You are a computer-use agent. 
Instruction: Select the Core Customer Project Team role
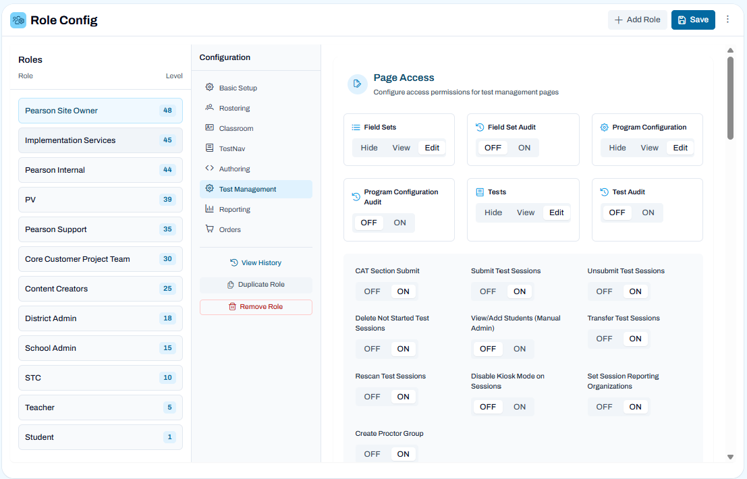pyautogui.click(x=101, y=259)
